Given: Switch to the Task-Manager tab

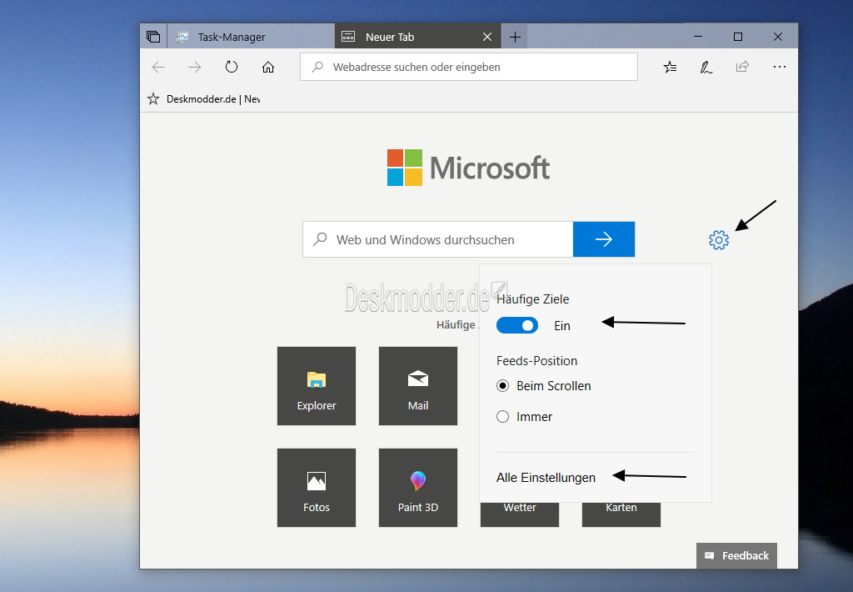Looking at the screenshot, I should coord(251,37).
